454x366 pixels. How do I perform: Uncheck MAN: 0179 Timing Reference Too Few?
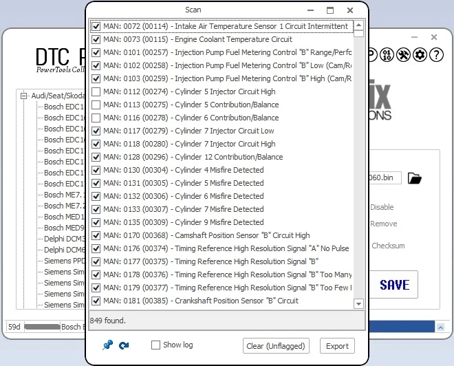[96, 288]
